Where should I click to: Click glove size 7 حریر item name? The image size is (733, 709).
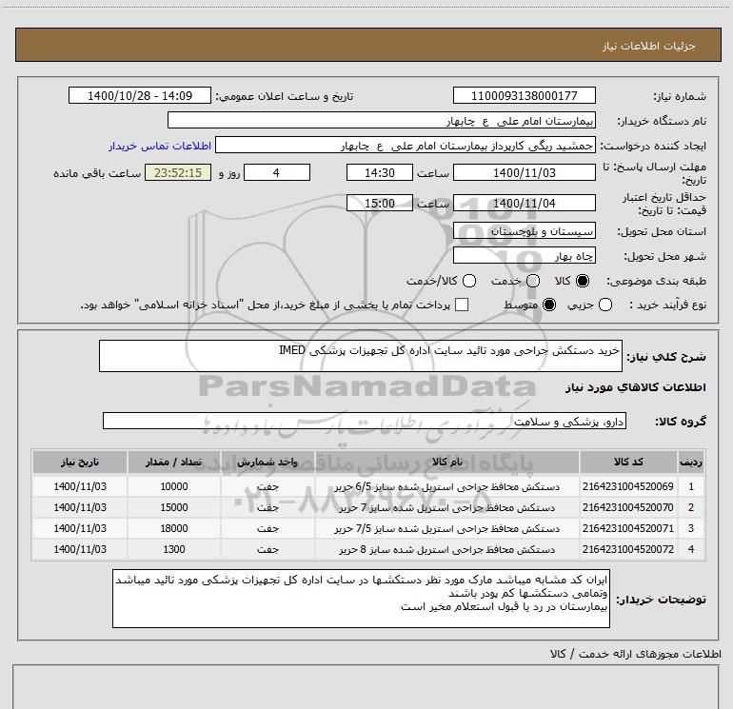click(x=446, y=507)
